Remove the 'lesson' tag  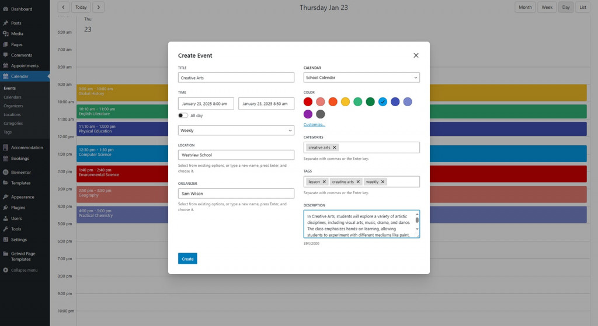[324, 181]
